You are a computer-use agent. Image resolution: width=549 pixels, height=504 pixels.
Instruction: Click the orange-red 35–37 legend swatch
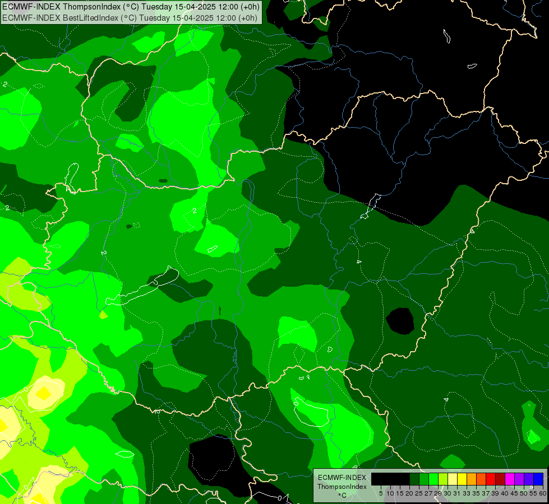481,479
